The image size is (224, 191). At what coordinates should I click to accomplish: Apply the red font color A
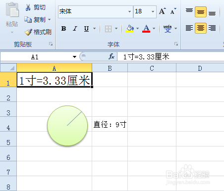click(146, 29)
